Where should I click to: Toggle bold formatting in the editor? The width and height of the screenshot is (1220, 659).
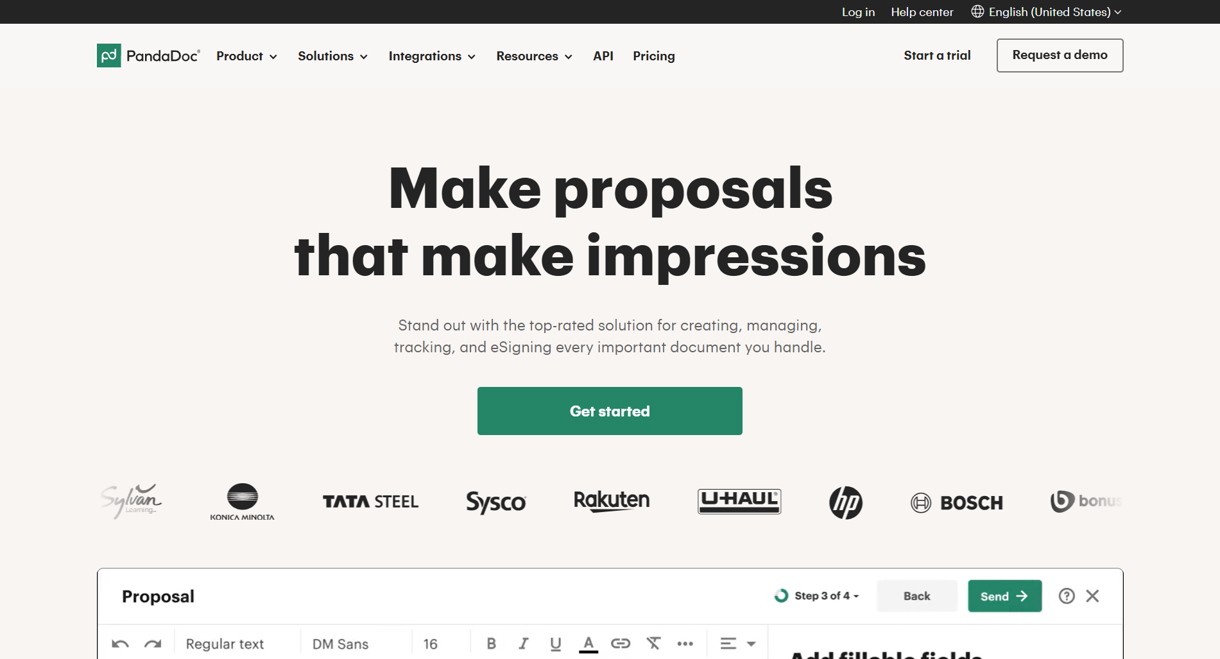tap(491, 644)
